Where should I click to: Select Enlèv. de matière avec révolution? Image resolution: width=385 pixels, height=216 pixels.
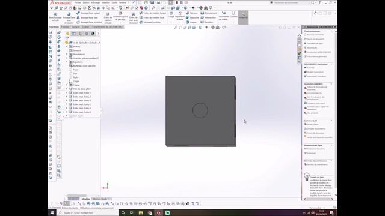tap(134, 18)
